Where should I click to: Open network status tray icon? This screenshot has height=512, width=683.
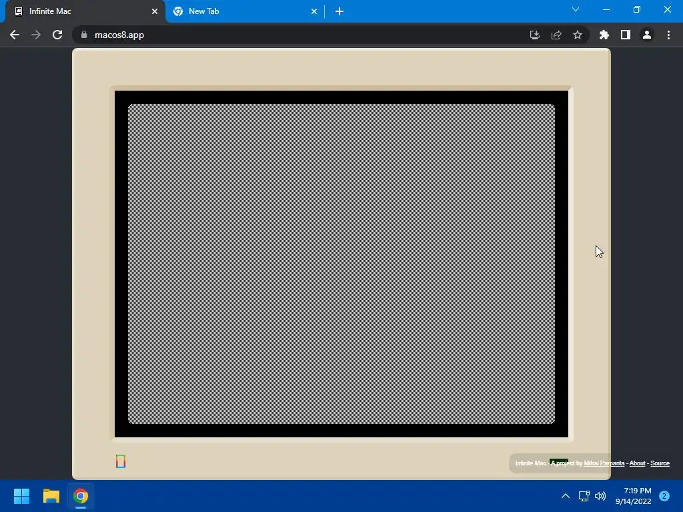click(x=584, y=496)
